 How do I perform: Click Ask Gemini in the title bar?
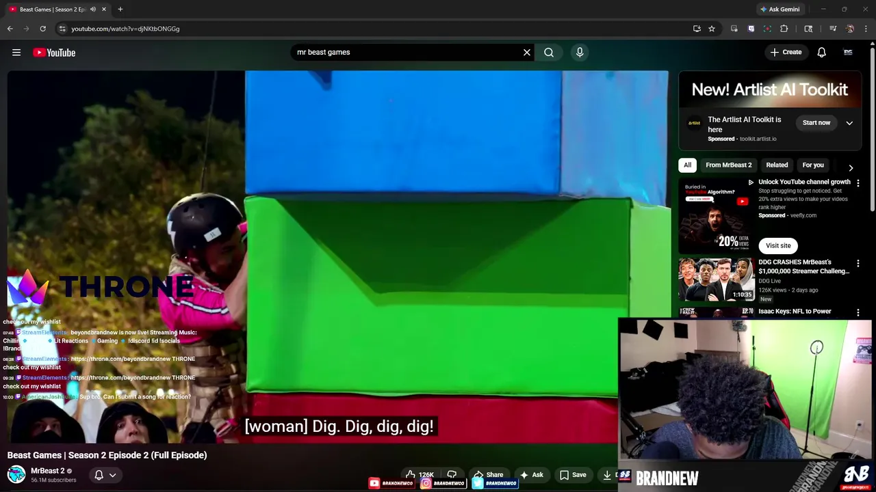[780, 10]
